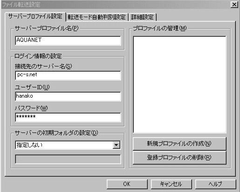Image resolution: width=240 pixels, height=192 pixels.
Task: Select the サーバープロファイル設定 tab
Action: click(x=35, y=16)
